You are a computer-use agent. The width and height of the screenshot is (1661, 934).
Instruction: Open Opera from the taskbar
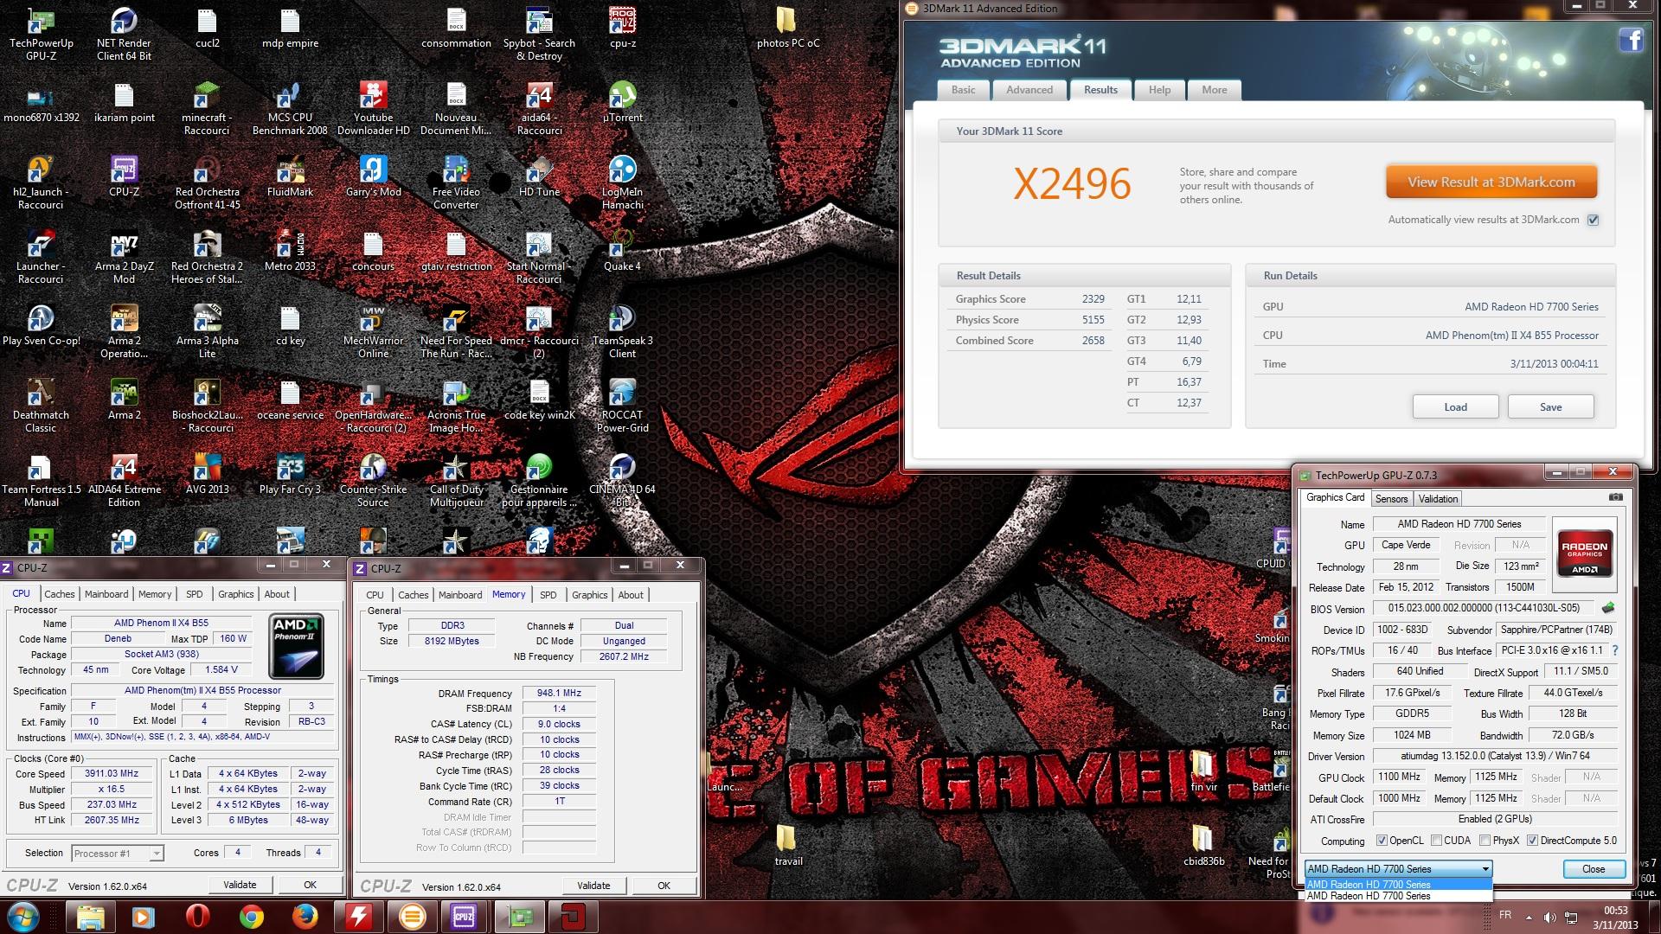click(198, 917)
